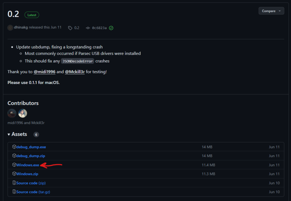Open Mckill3r's contributor avatar
Image resolution: width=291 pixels, height=201 pixels.
click(22, 113)
